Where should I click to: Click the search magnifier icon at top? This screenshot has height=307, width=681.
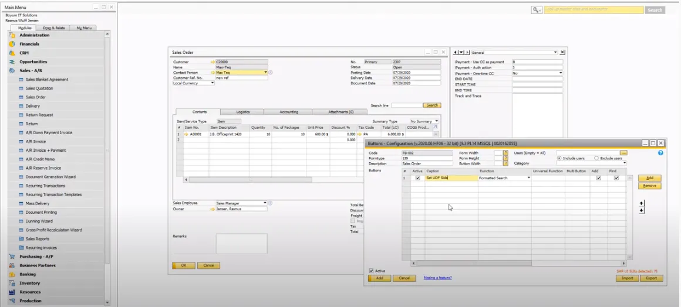(537, 10)
